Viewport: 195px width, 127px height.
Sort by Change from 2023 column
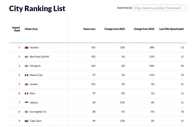point(114,29)
